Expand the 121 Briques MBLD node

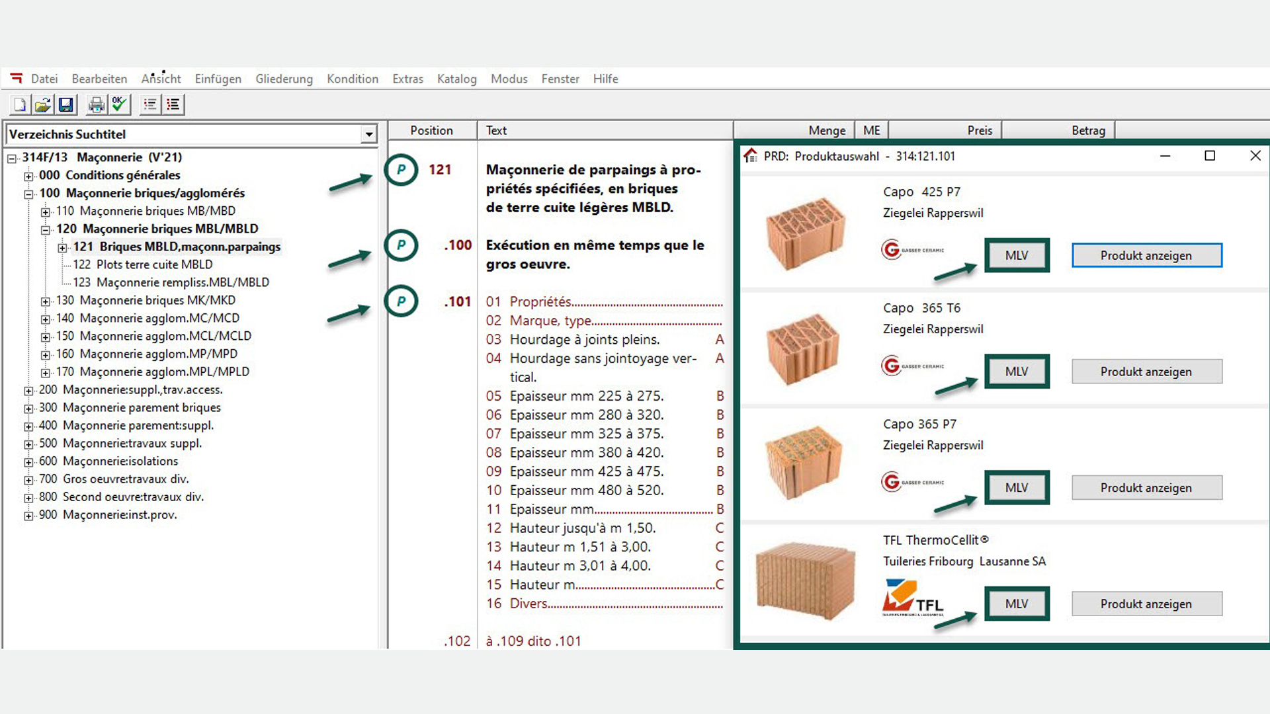pyautogui.click(x=62, y=247)
